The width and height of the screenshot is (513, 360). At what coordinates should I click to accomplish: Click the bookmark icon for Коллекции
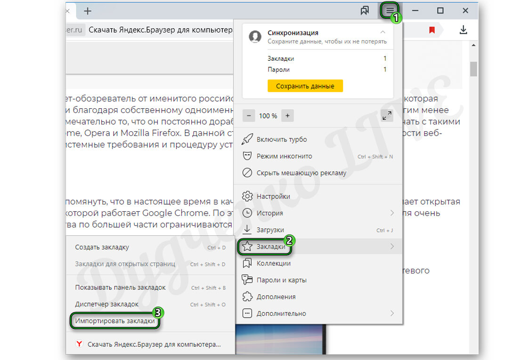247,263
